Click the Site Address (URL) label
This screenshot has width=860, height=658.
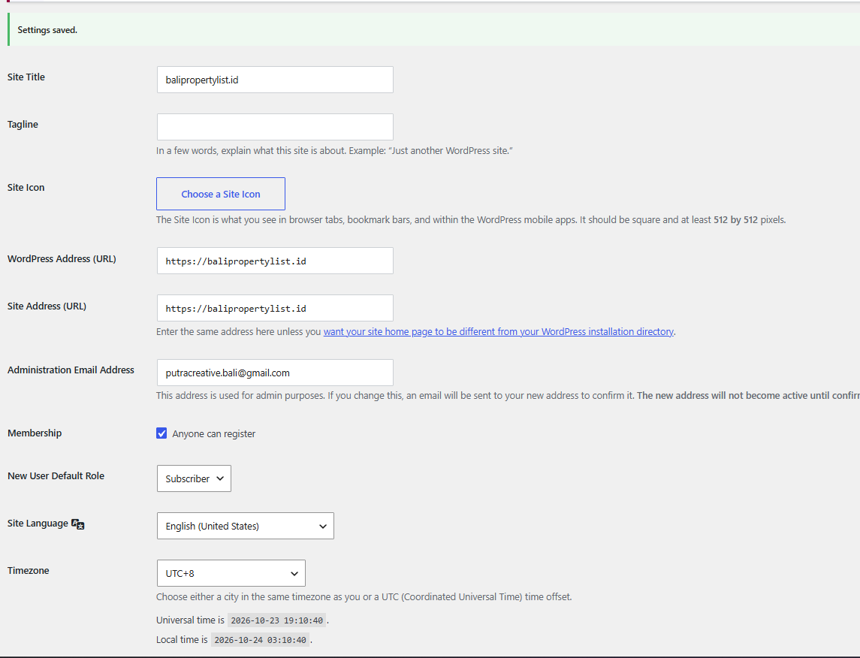[47, 306]
